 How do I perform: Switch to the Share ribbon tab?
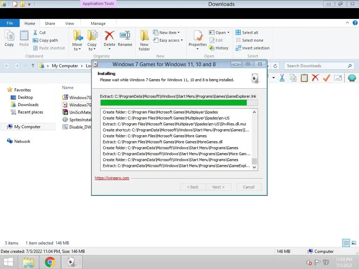(50, 23)
